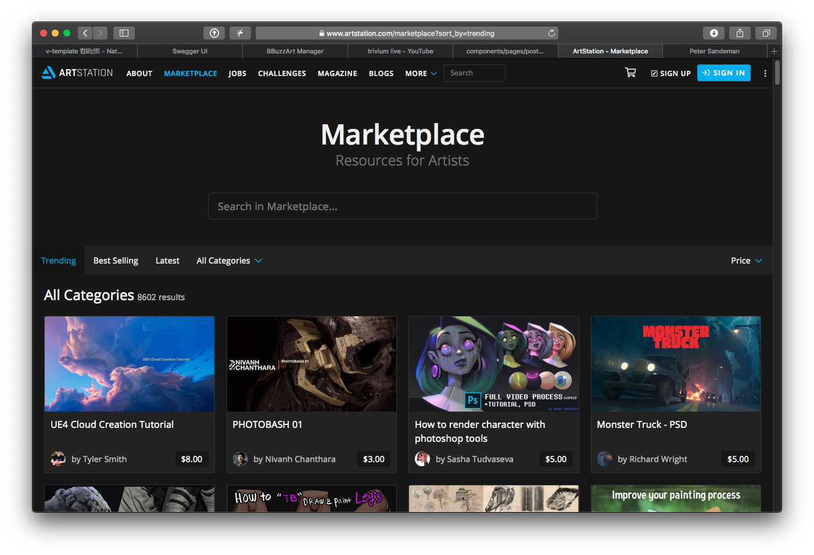The width and height of the screenshot is (814, 555).
Task: Click How to render character title link
Action: click(480, 431)
